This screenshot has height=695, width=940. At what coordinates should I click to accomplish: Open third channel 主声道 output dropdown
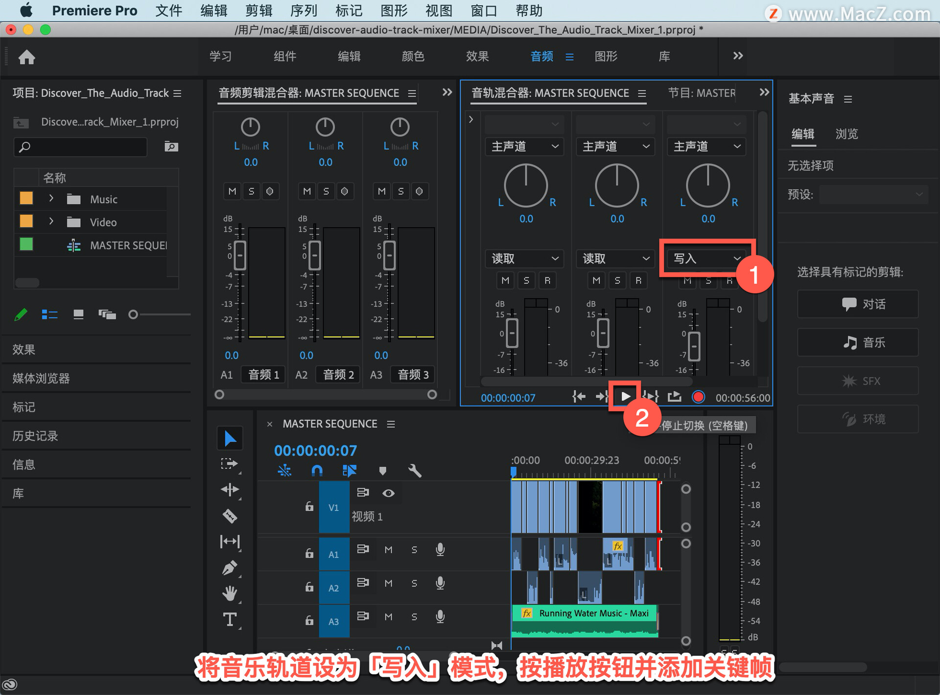pos(706,146)
